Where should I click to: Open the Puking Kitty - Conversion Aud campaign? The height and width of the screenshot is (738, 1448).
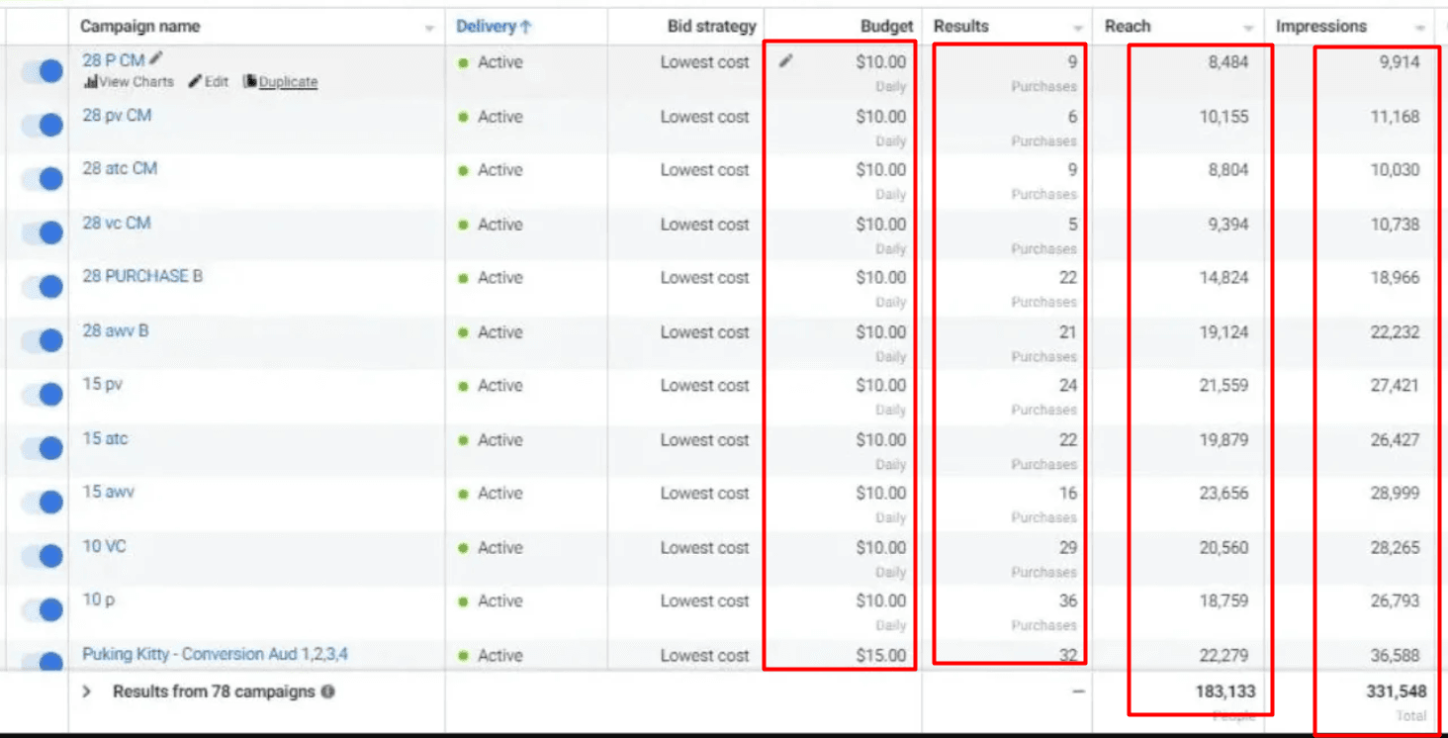(215, 654)
